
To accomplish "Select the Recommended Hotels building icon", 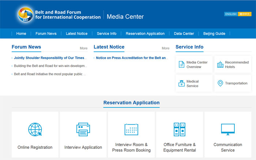I will point(220,65).
